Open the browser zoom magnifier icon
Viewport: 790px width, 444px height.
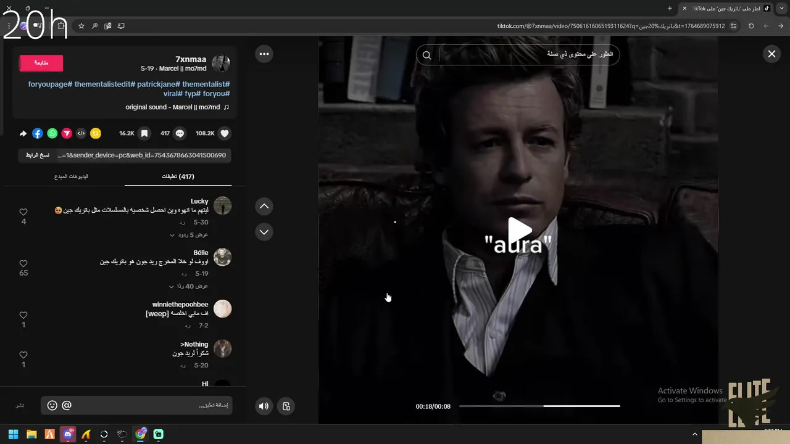coord(94,26)
